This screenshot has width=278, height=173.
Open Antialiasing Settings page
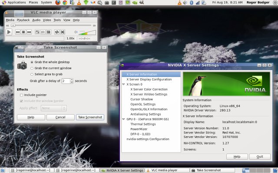pos(146,114)
